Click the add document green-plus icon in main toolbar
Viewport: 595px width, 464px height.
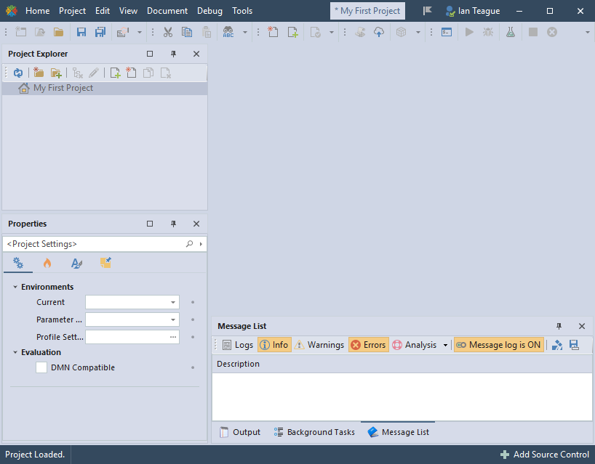[x=292, y=32]
